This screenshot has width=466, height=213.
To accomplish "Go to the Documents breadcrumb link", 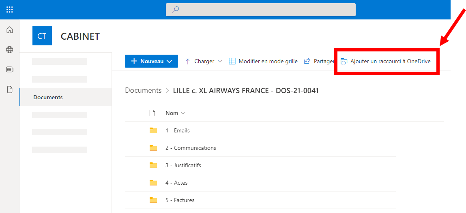I will point(143,90).
